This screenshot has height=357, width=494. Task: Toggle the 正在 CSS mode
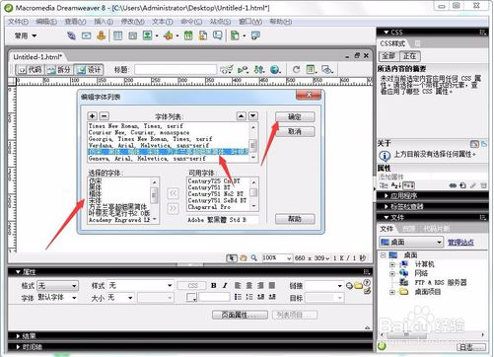pos(410,56)
